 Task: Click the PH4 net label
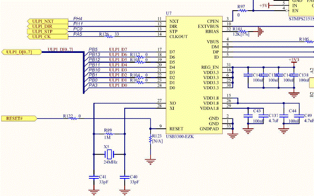78,19
